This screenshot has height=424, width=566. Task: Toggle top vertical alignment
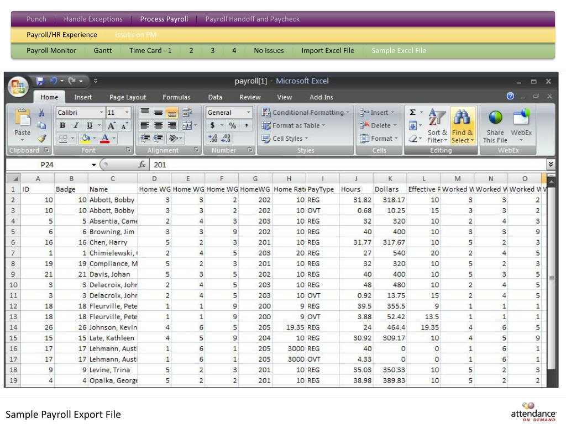pos(145,113)
